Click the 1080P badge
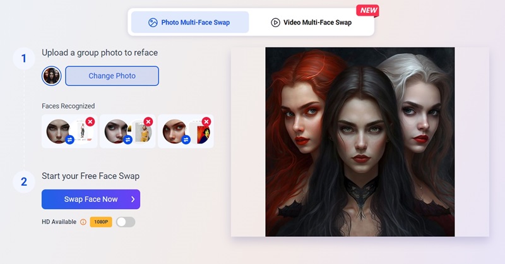This screenshot has width=505, height=264. [x=101, y=222]
